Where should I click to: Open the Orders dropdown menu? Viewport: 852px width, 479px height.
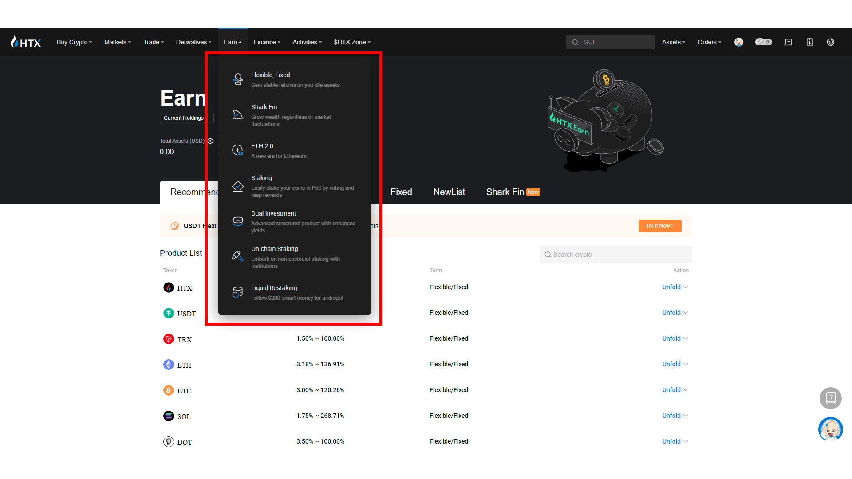pos(709,42)
